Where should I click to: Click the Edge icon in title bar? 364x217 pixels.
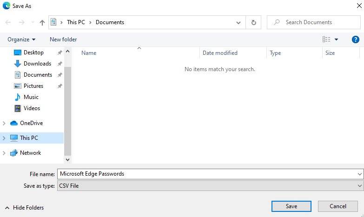(x=6, y=6)
